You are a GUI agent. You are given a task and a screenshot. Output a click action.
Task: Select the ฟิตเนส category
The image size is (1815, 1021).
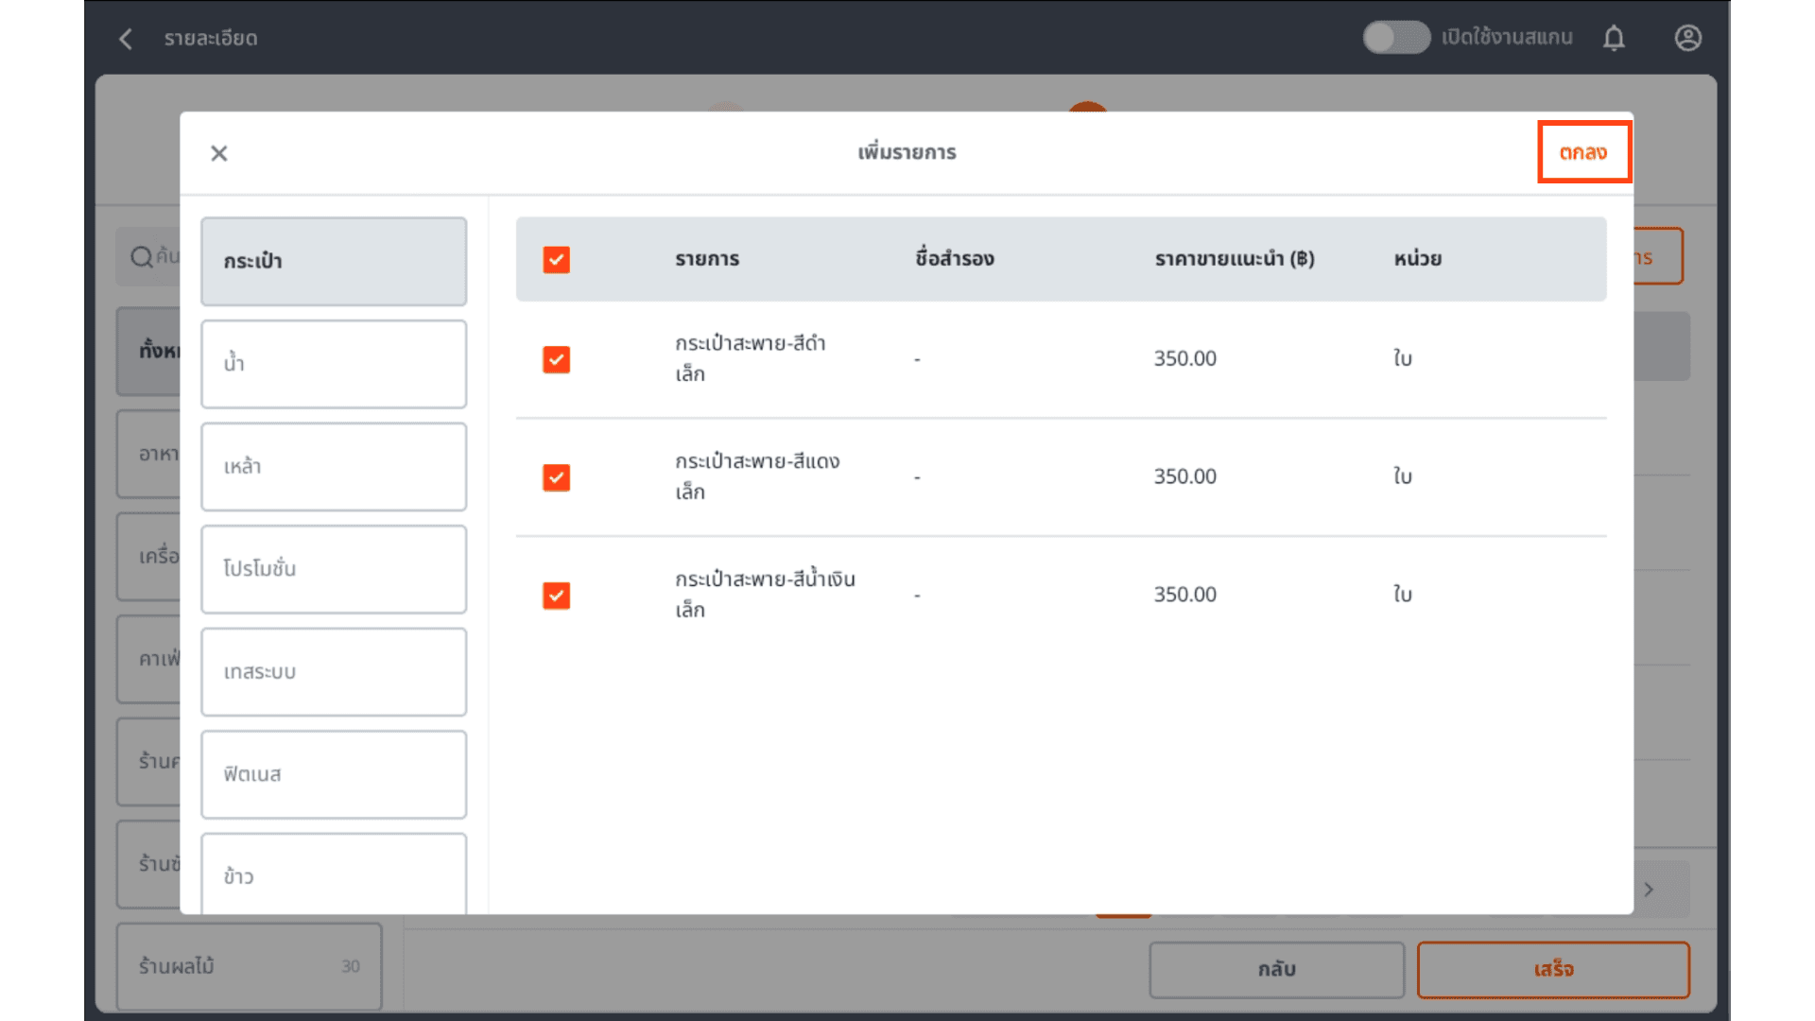coord(333,774)
